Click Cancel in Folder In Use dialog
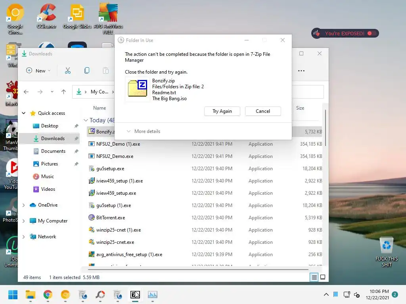406x304 pixels. click(x=263, y=111)
